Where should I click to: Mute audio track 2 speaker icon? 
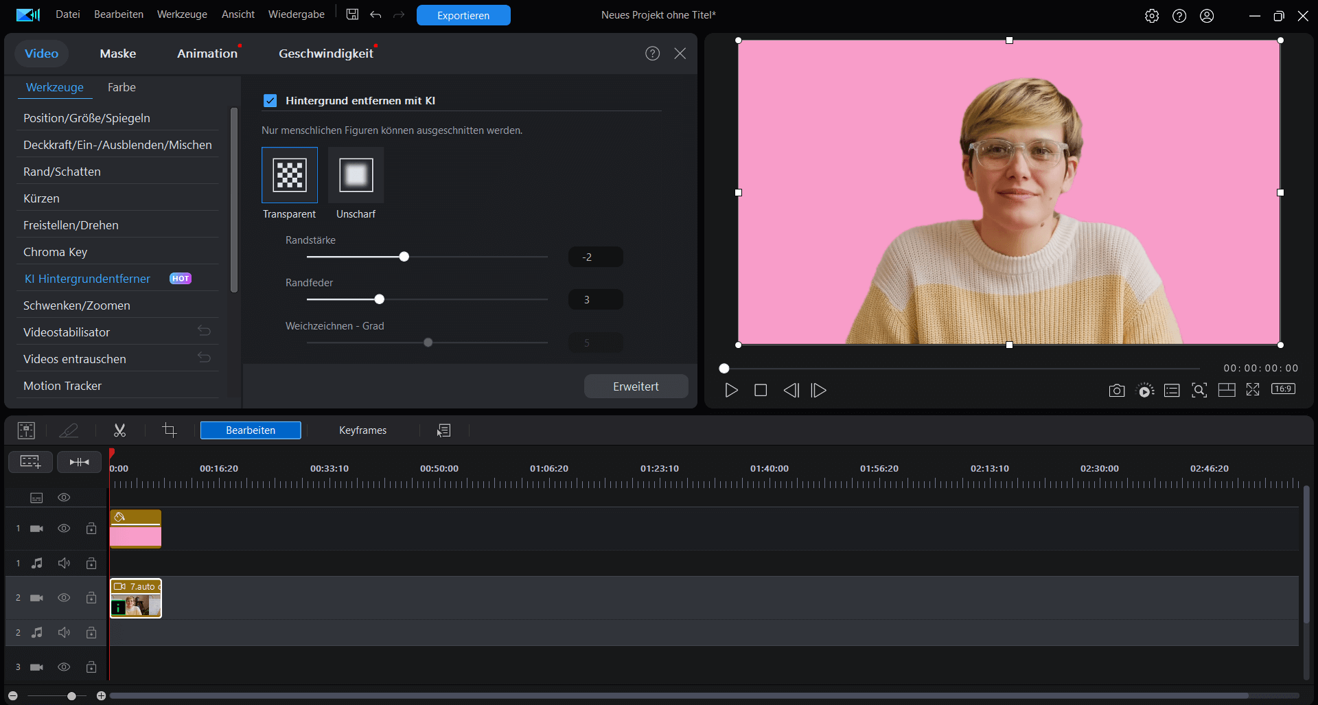tap(64, 632)
